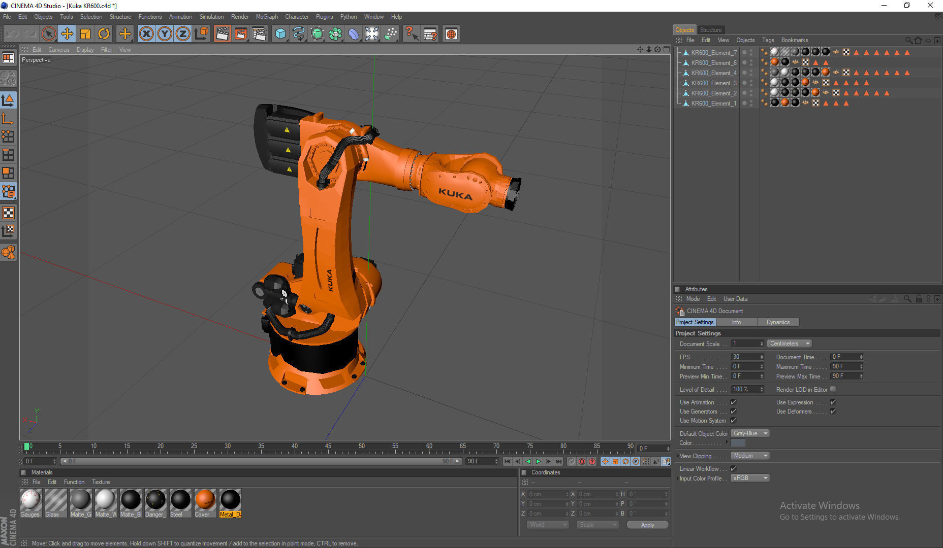The image size is (943, 548).
Task: Render the active view
Action: coord(222,34)
